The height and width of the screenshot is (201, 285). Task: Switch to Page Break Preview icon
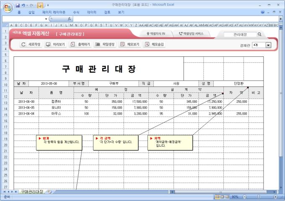[x=227, y=197]
